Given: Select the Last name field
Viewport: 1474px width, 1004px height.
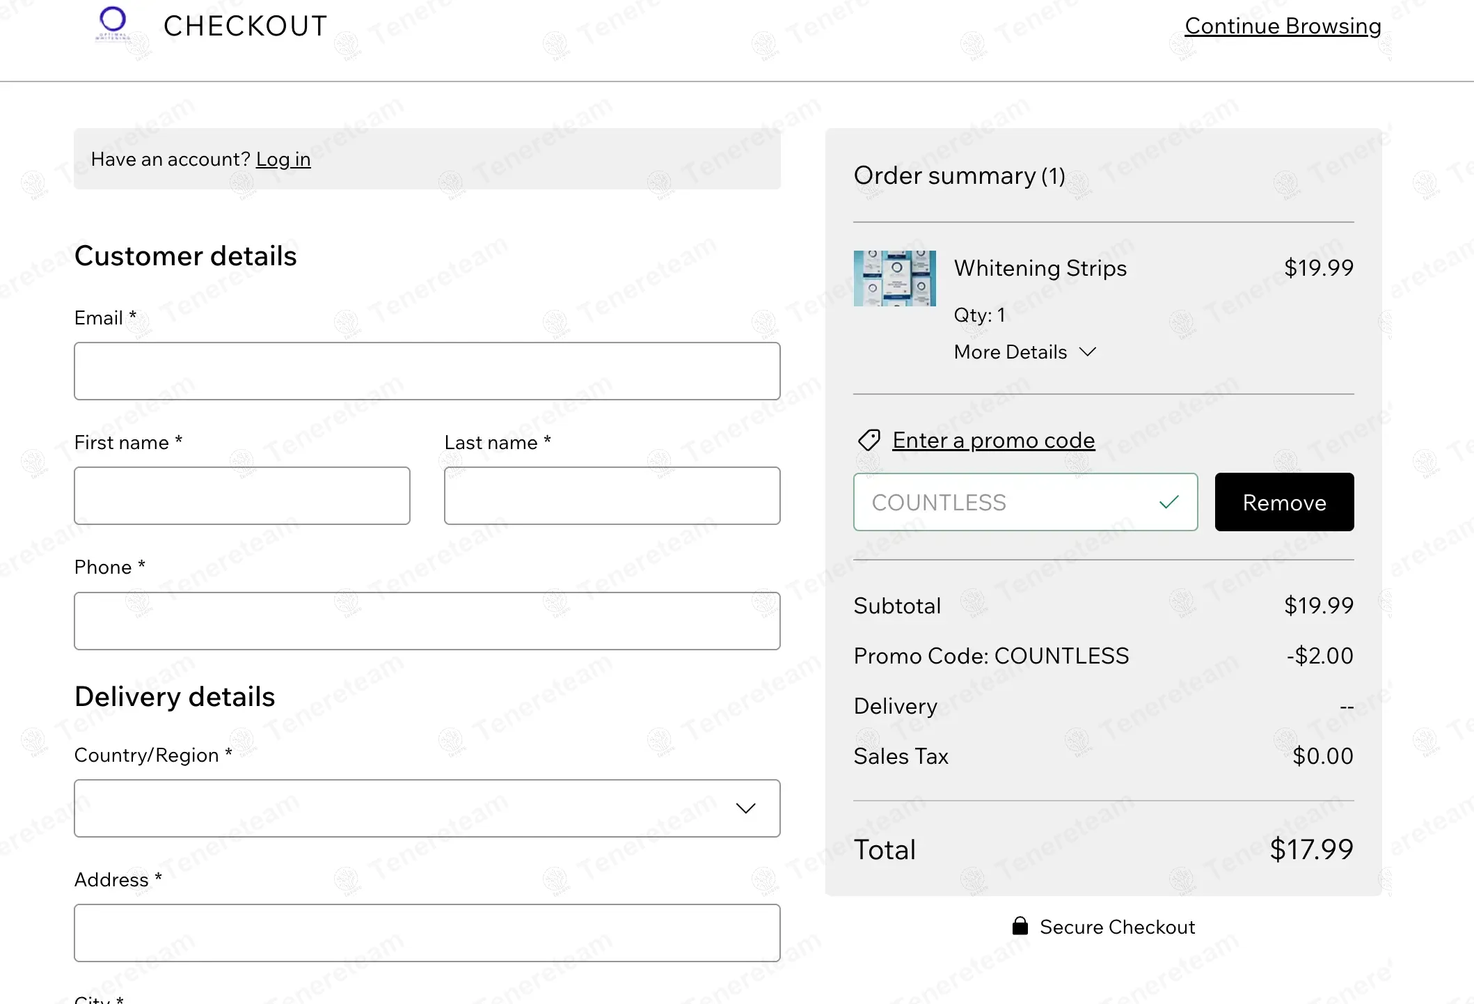Looking at the screenshot, I should [612, 496].
